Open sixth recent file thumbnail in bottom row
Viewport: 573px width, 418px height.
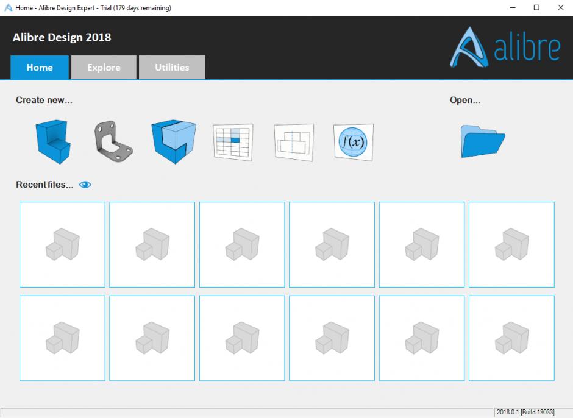[x=511, y=338]
